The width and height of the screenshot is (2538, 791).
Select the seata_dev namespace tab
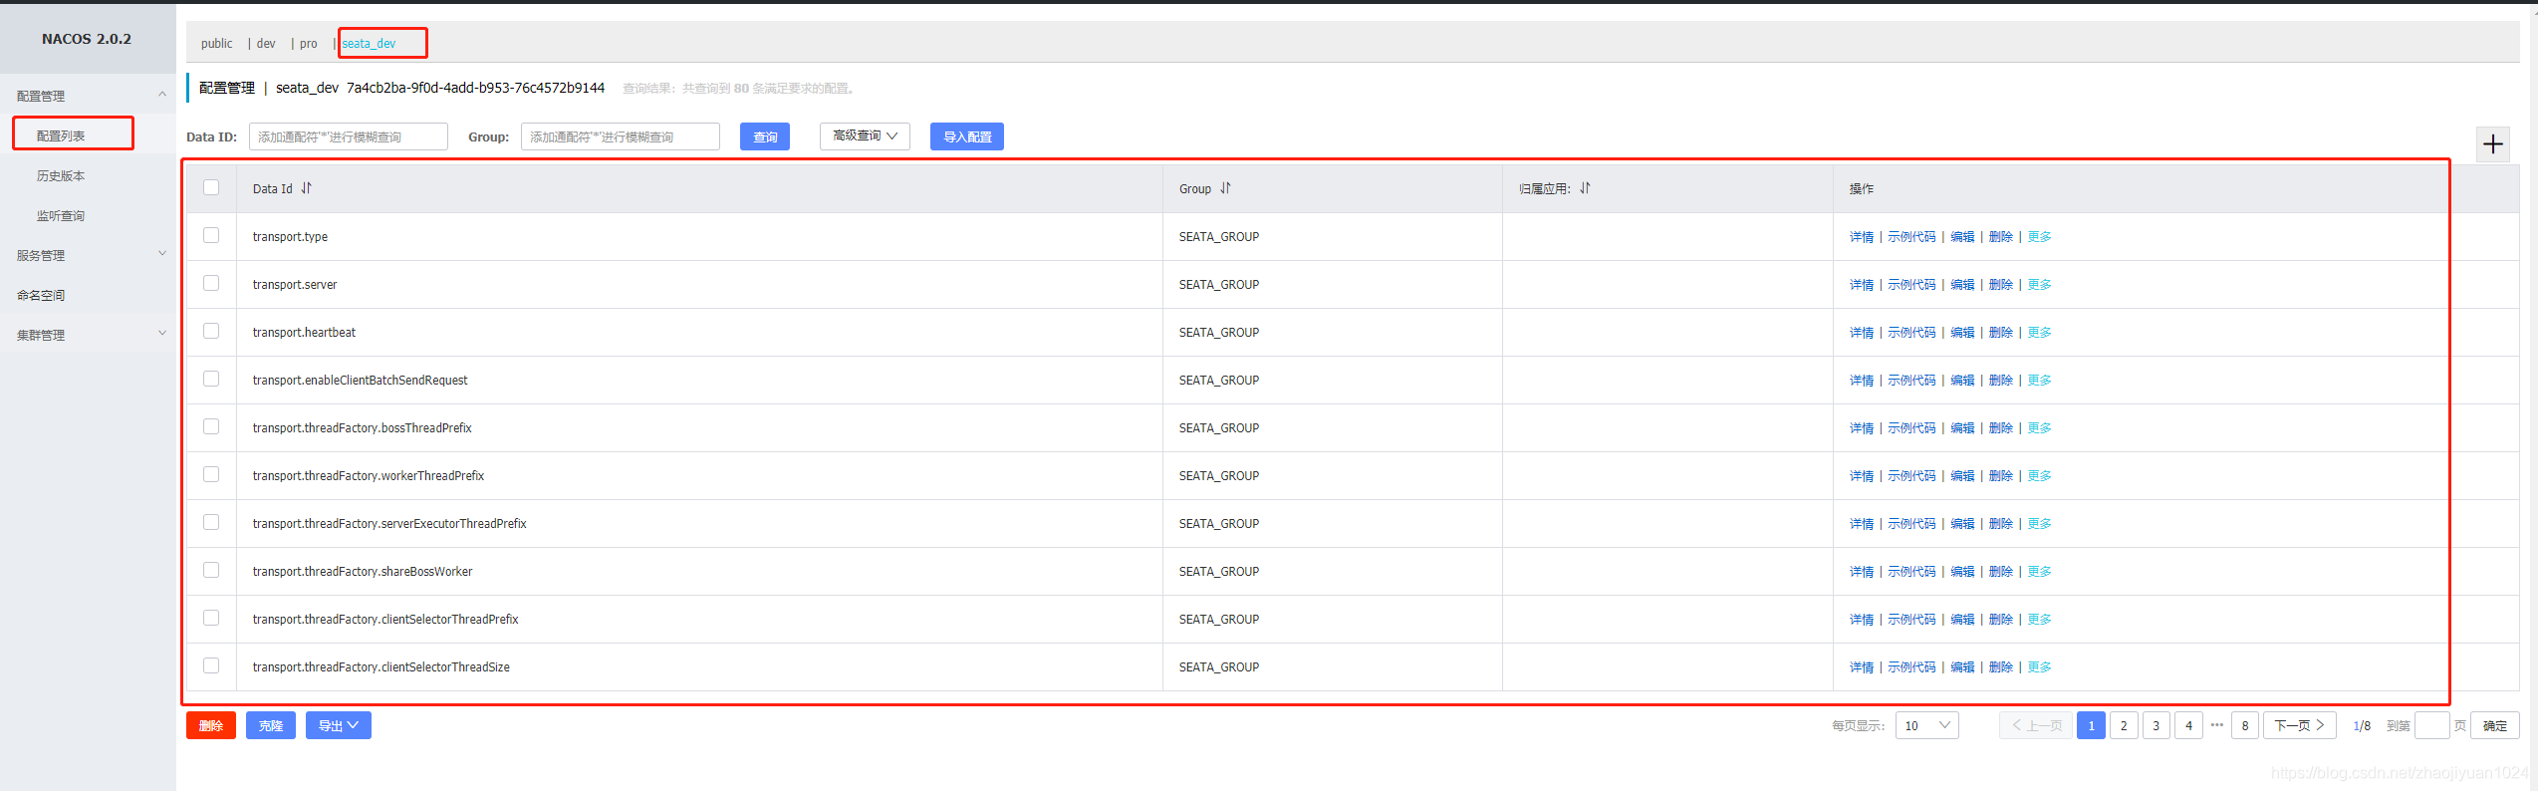click(x=370, y=44)
